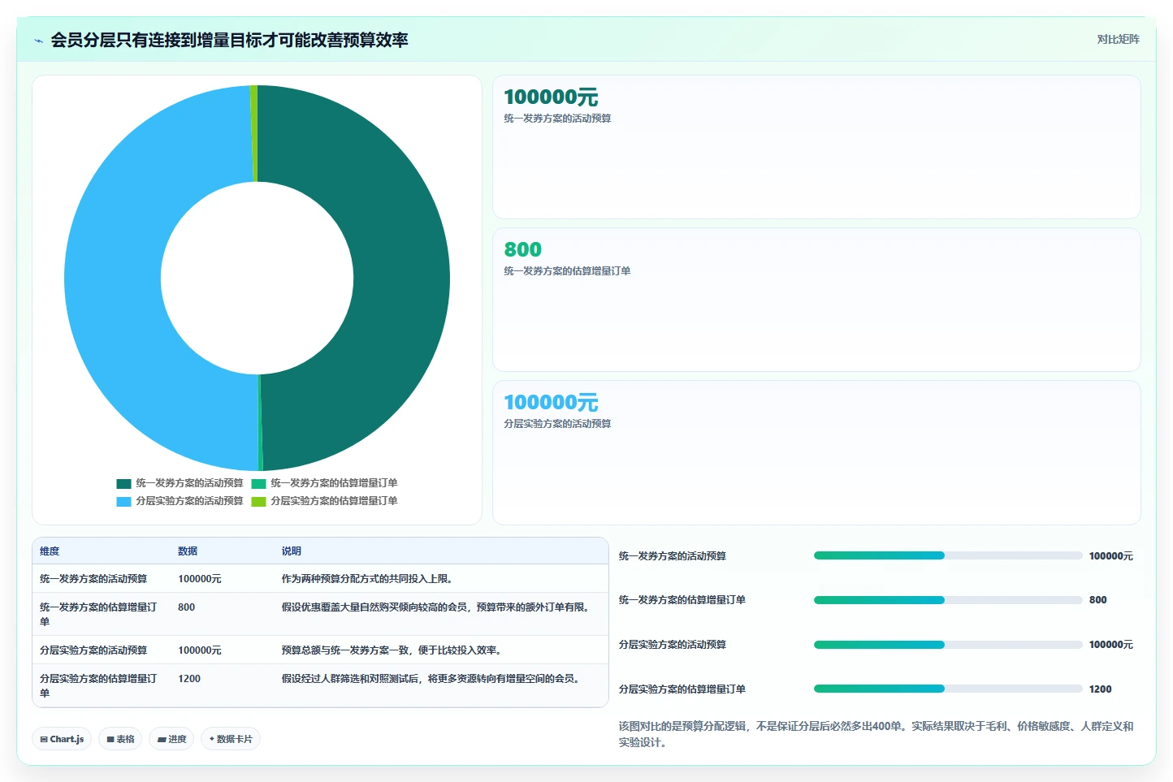The image size is (1173, 782).
Task: Click the 数据 column header
Action: tap(188, 551)
